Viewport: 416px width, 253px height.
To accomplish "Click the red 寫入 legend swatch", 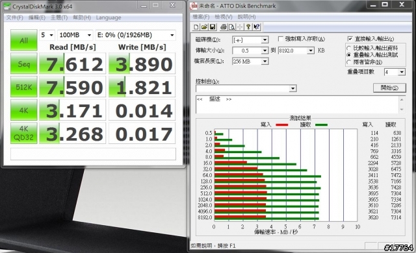I will click(x=281, y=125).
